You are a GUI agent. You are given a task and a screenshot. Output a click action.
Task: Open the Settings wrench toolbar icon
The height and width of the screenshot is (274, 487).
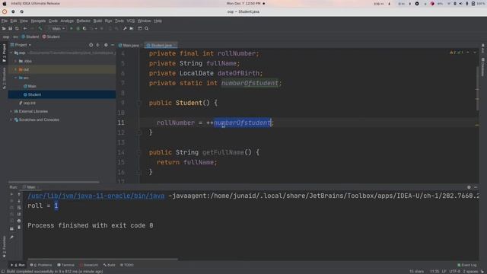[125, 29]
